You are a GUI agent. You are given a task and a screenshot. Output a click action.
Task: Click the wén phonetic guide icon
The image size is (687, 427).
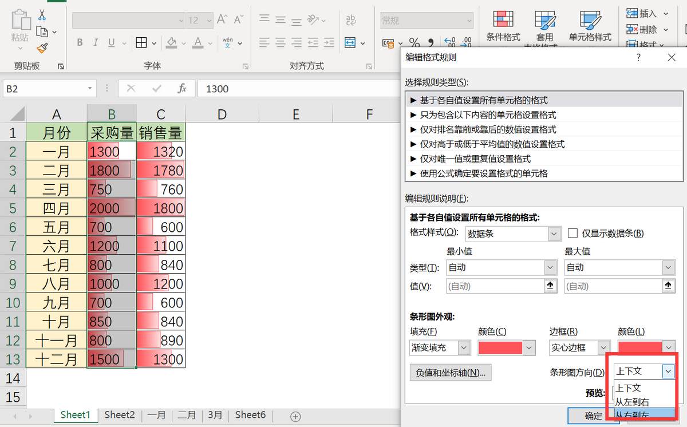click(227, 43)
